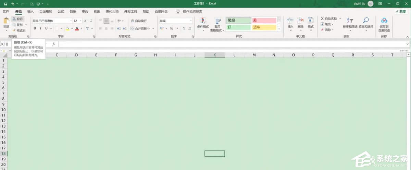Viewport: 411px width, 170px height.
Task: Expand the font size dropdown
Action: tap(80, 21)
